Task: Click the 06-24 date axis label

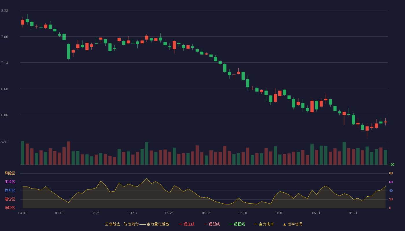Action: tap(353, 213)
